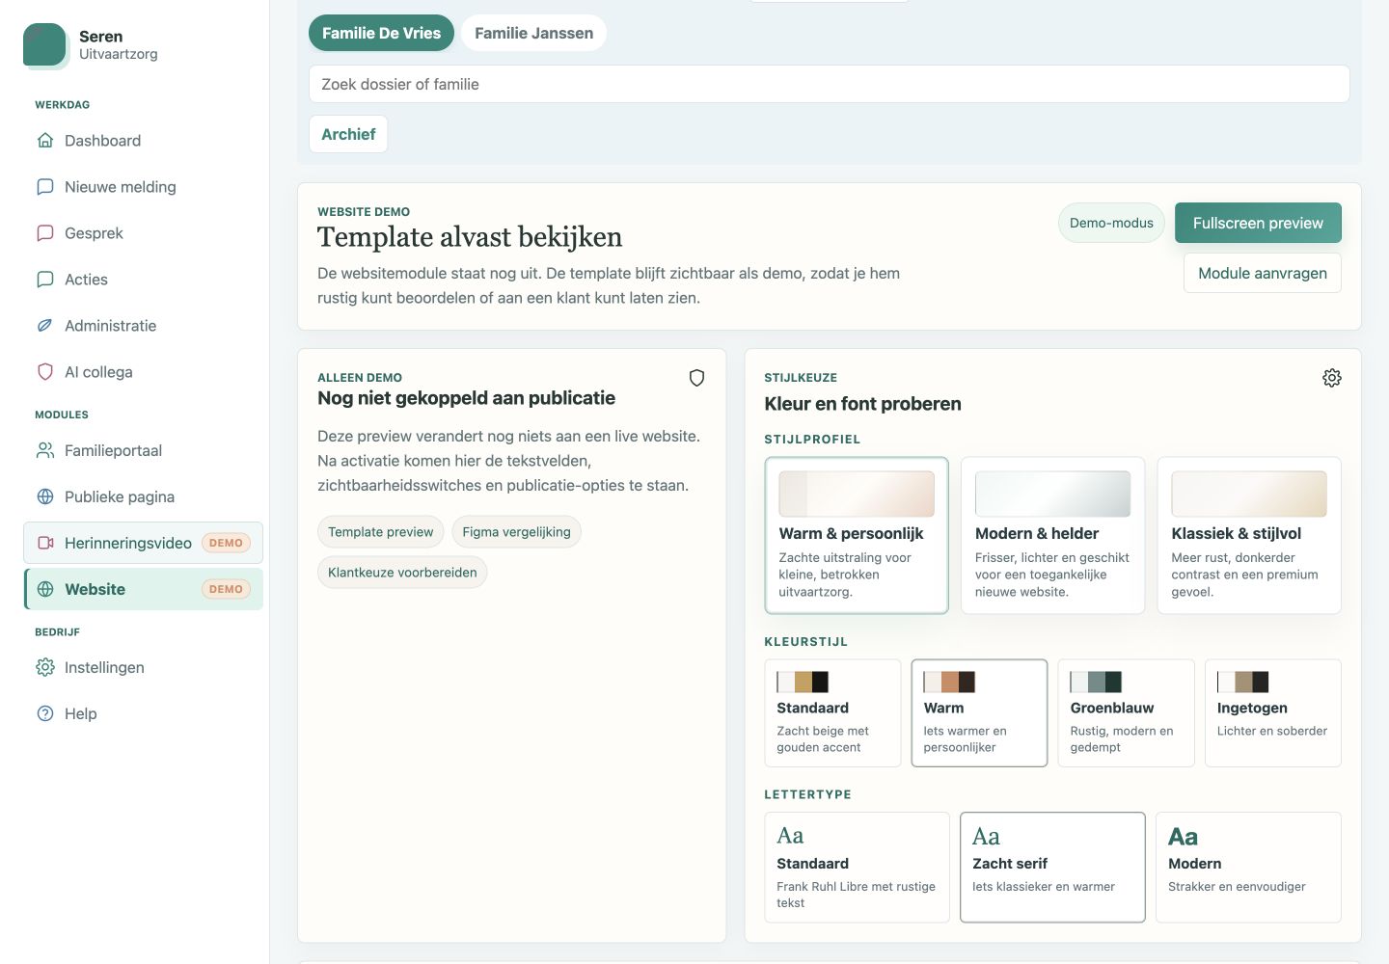The height and width of the screenshot is (964, 1389).
Task: Launch Fullscreen preview
Action: tap(1258, 223)
